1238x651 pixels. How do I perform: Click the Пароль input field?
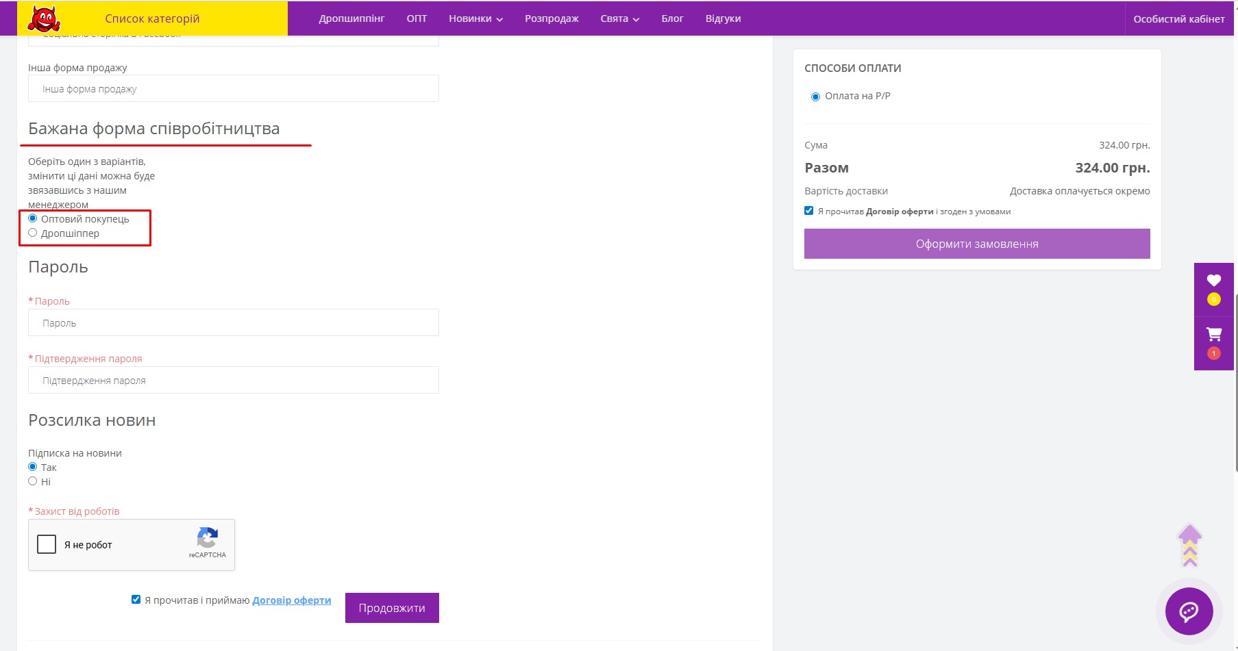click(x=233, y=322)
